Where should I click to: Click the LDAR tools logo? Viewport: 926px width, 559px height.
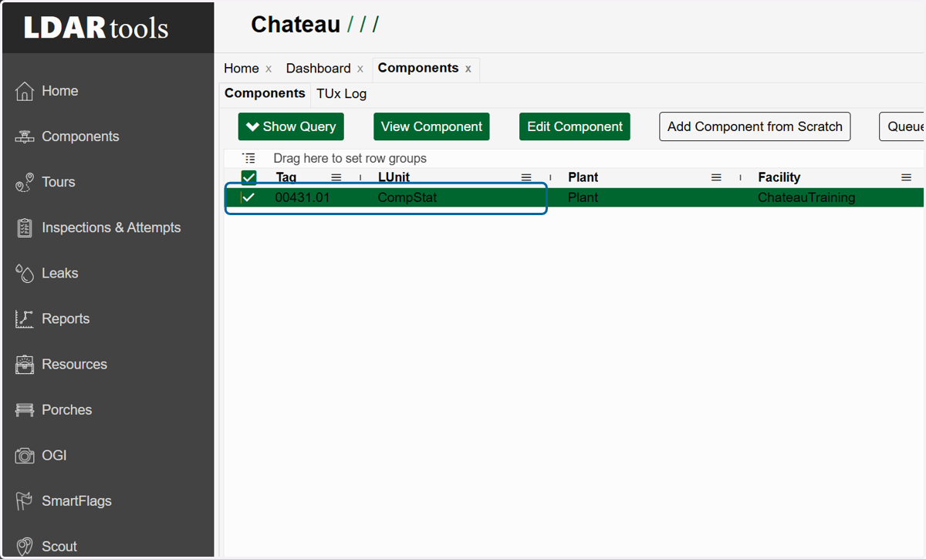[96, 28]
